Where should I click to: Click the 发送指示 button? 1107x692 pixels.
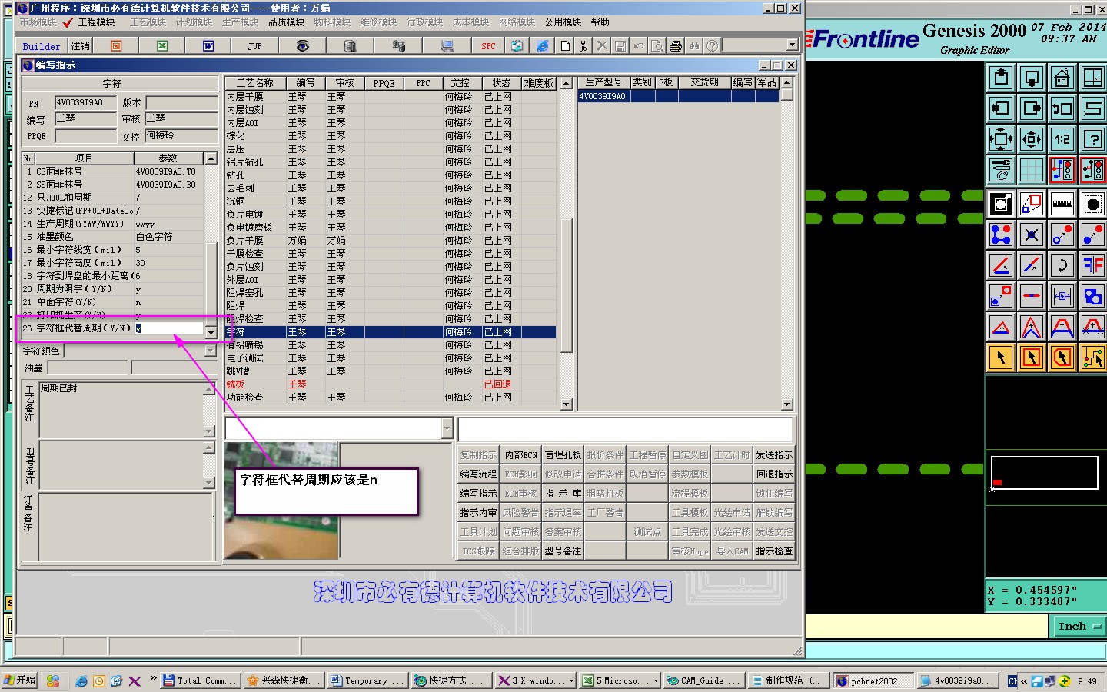click(774, 455)
